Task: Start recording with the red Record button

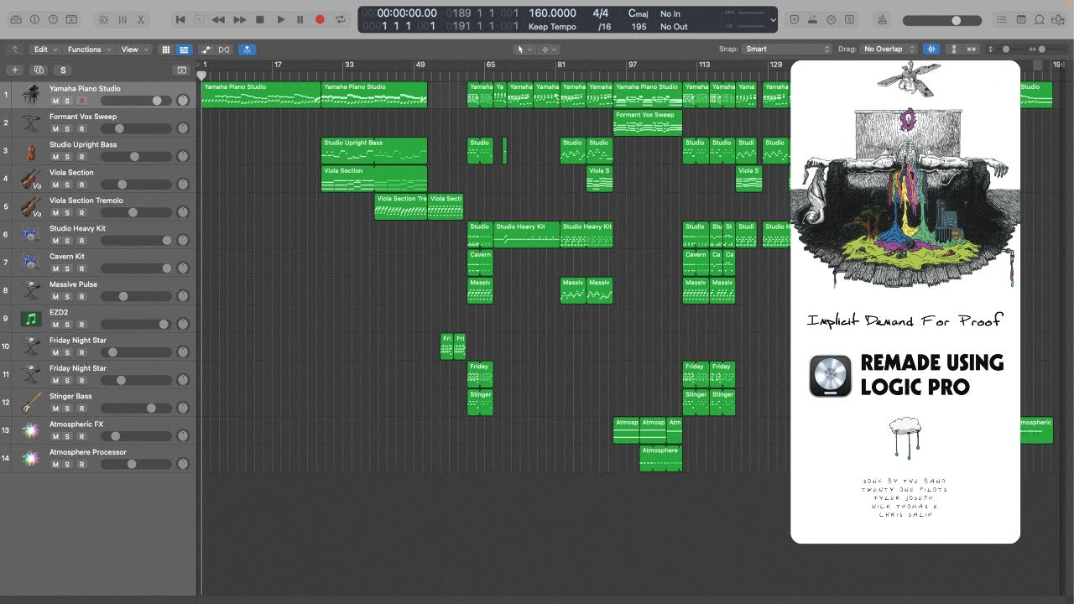Action: coord(320,19)
